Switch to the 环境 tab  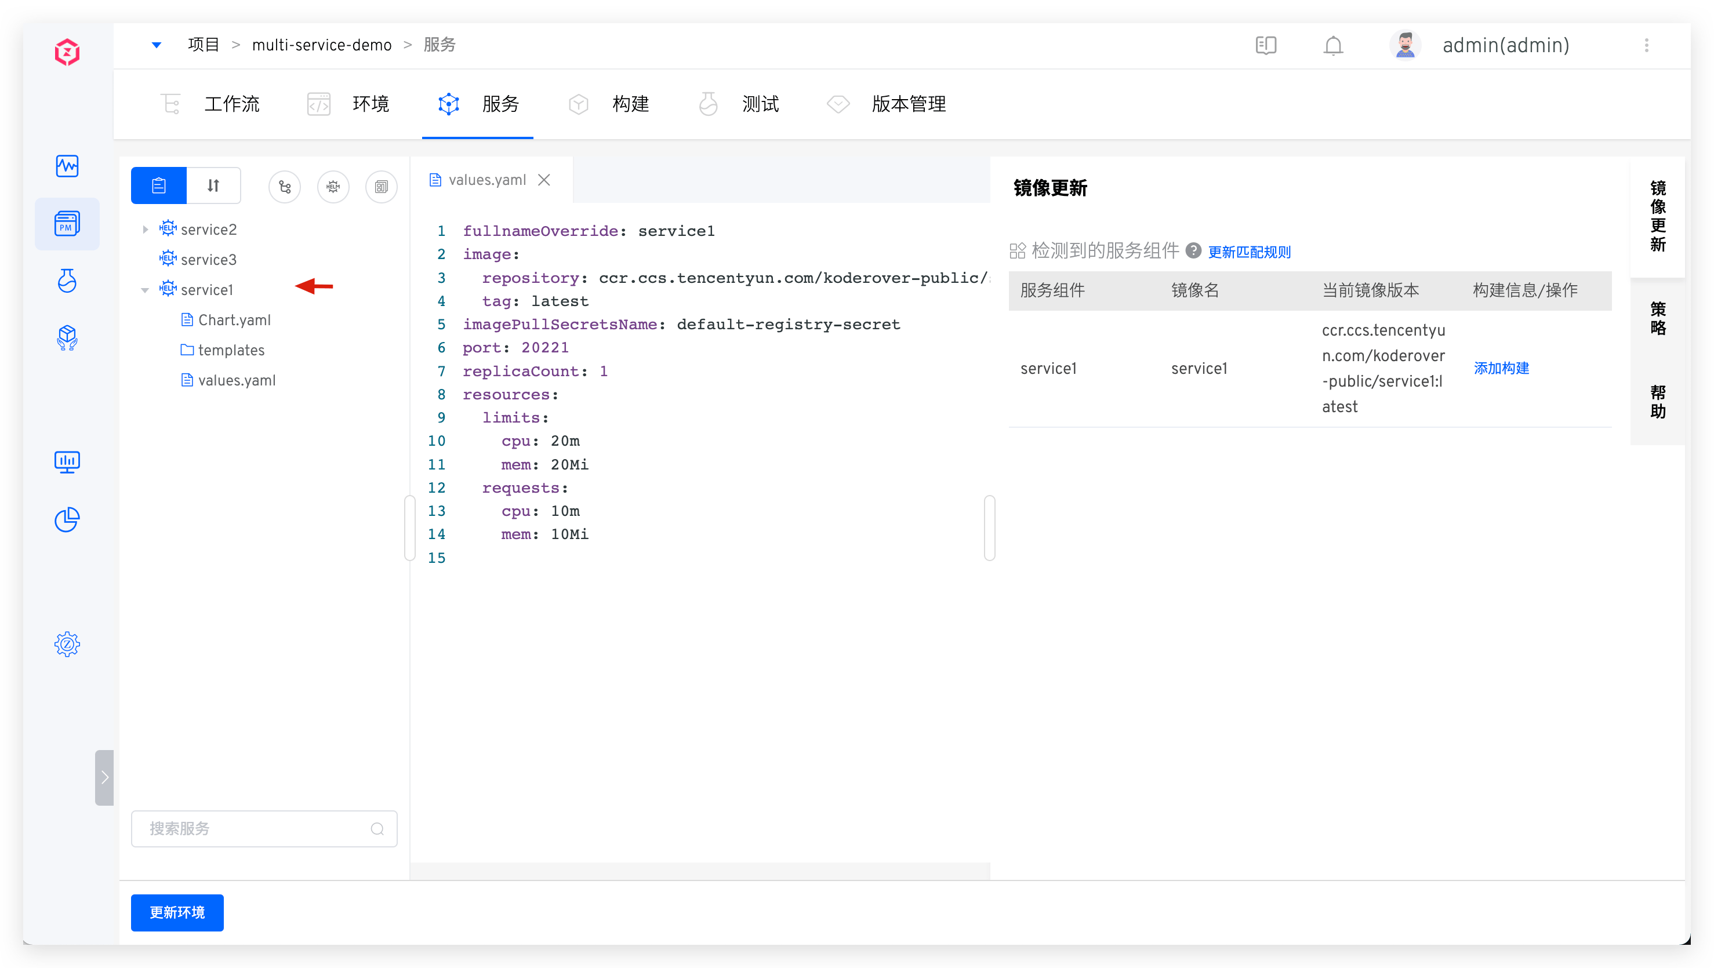(x=371, y=104)
